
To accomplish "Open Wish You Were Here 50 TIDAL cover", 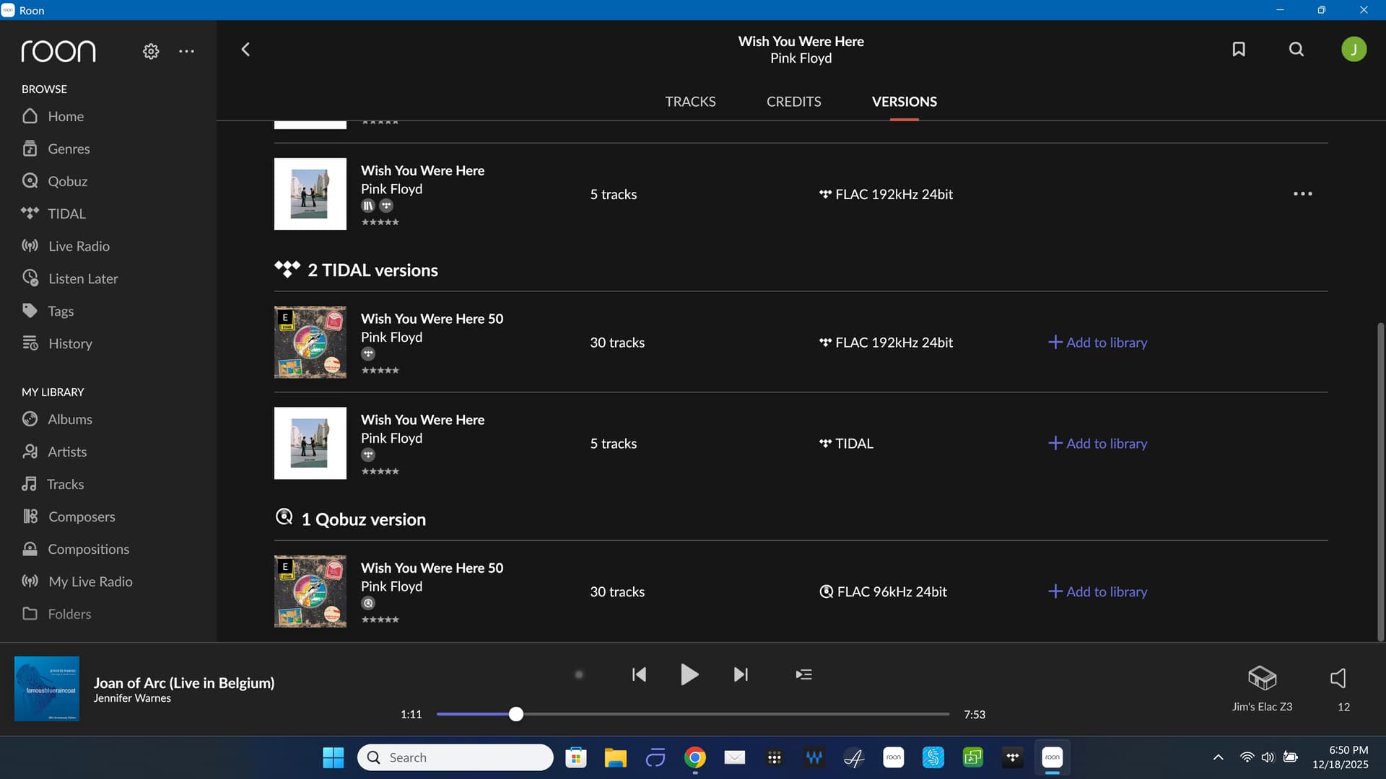I will (x=310, y=343).
